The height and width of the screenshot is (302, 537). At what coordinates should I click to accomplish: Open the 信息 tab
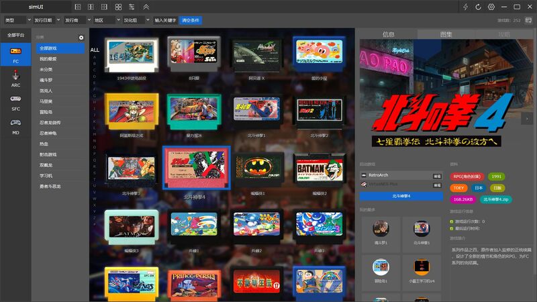(x=388, y=34)
